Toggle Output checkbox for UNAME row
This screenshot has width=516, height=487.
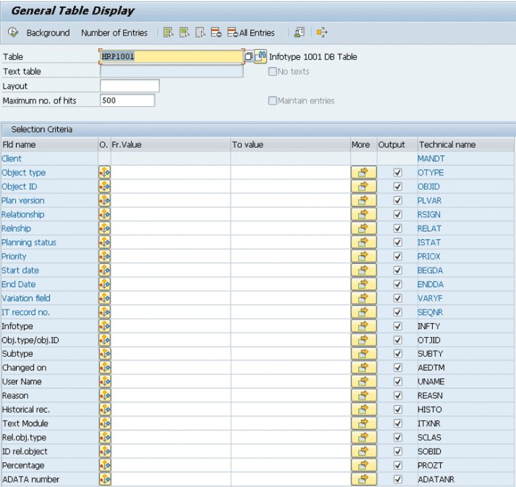[397, 382]
